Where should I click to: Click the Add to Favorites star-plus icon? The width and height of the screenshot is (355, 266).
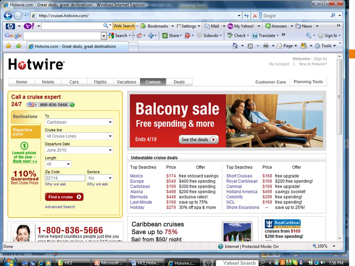coord(18,46)
